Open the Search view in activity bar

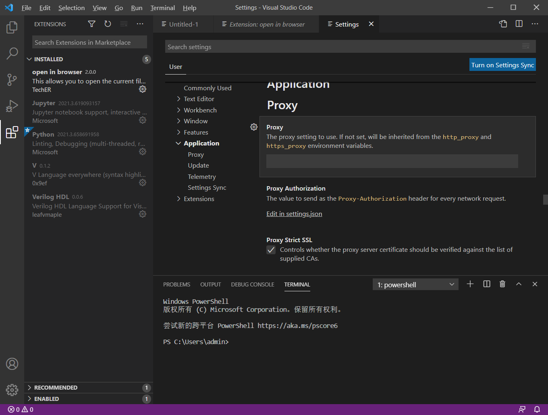(12, 53)
